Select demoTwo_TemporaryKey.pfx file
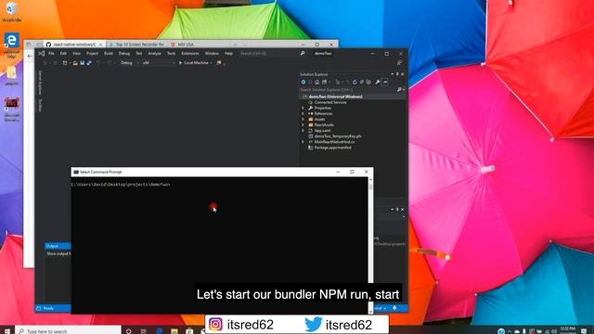 tap(338, 136)
